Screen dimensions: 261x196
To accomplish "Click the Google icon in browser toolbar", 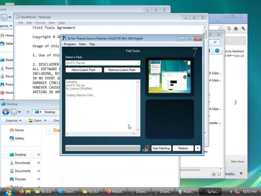I will [229, 29].
